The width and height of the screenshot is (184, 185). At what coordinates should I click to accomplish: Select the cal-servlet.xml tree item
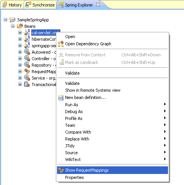tap(44, 33)
